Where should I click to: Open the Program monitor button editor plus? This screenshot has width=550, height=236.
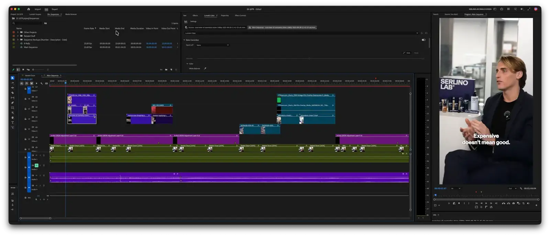tap(536, 205)
